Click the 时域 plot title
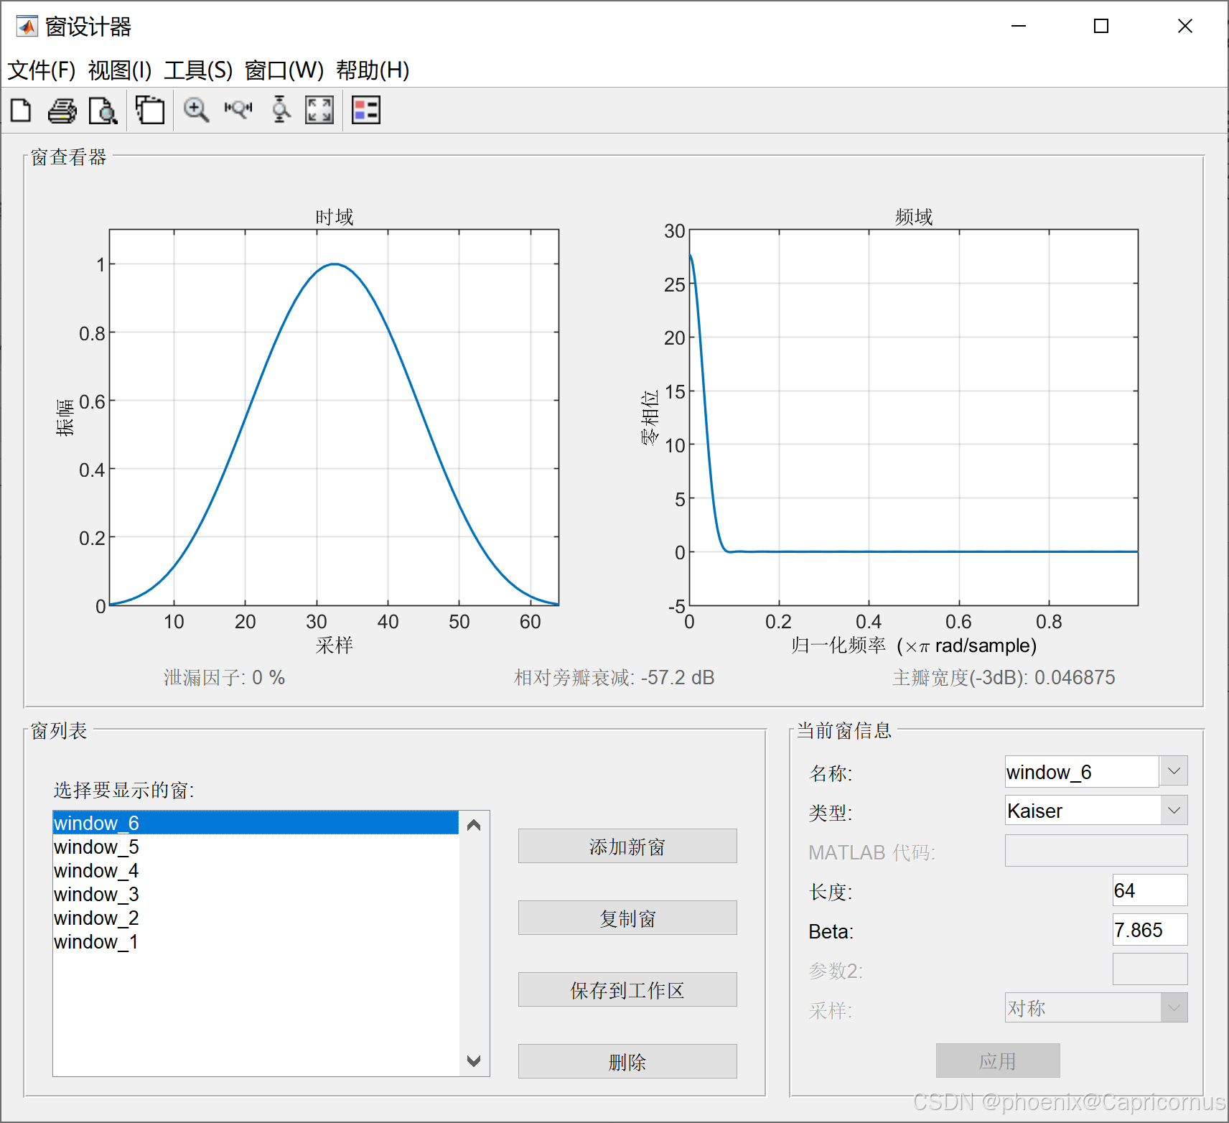 335,217
